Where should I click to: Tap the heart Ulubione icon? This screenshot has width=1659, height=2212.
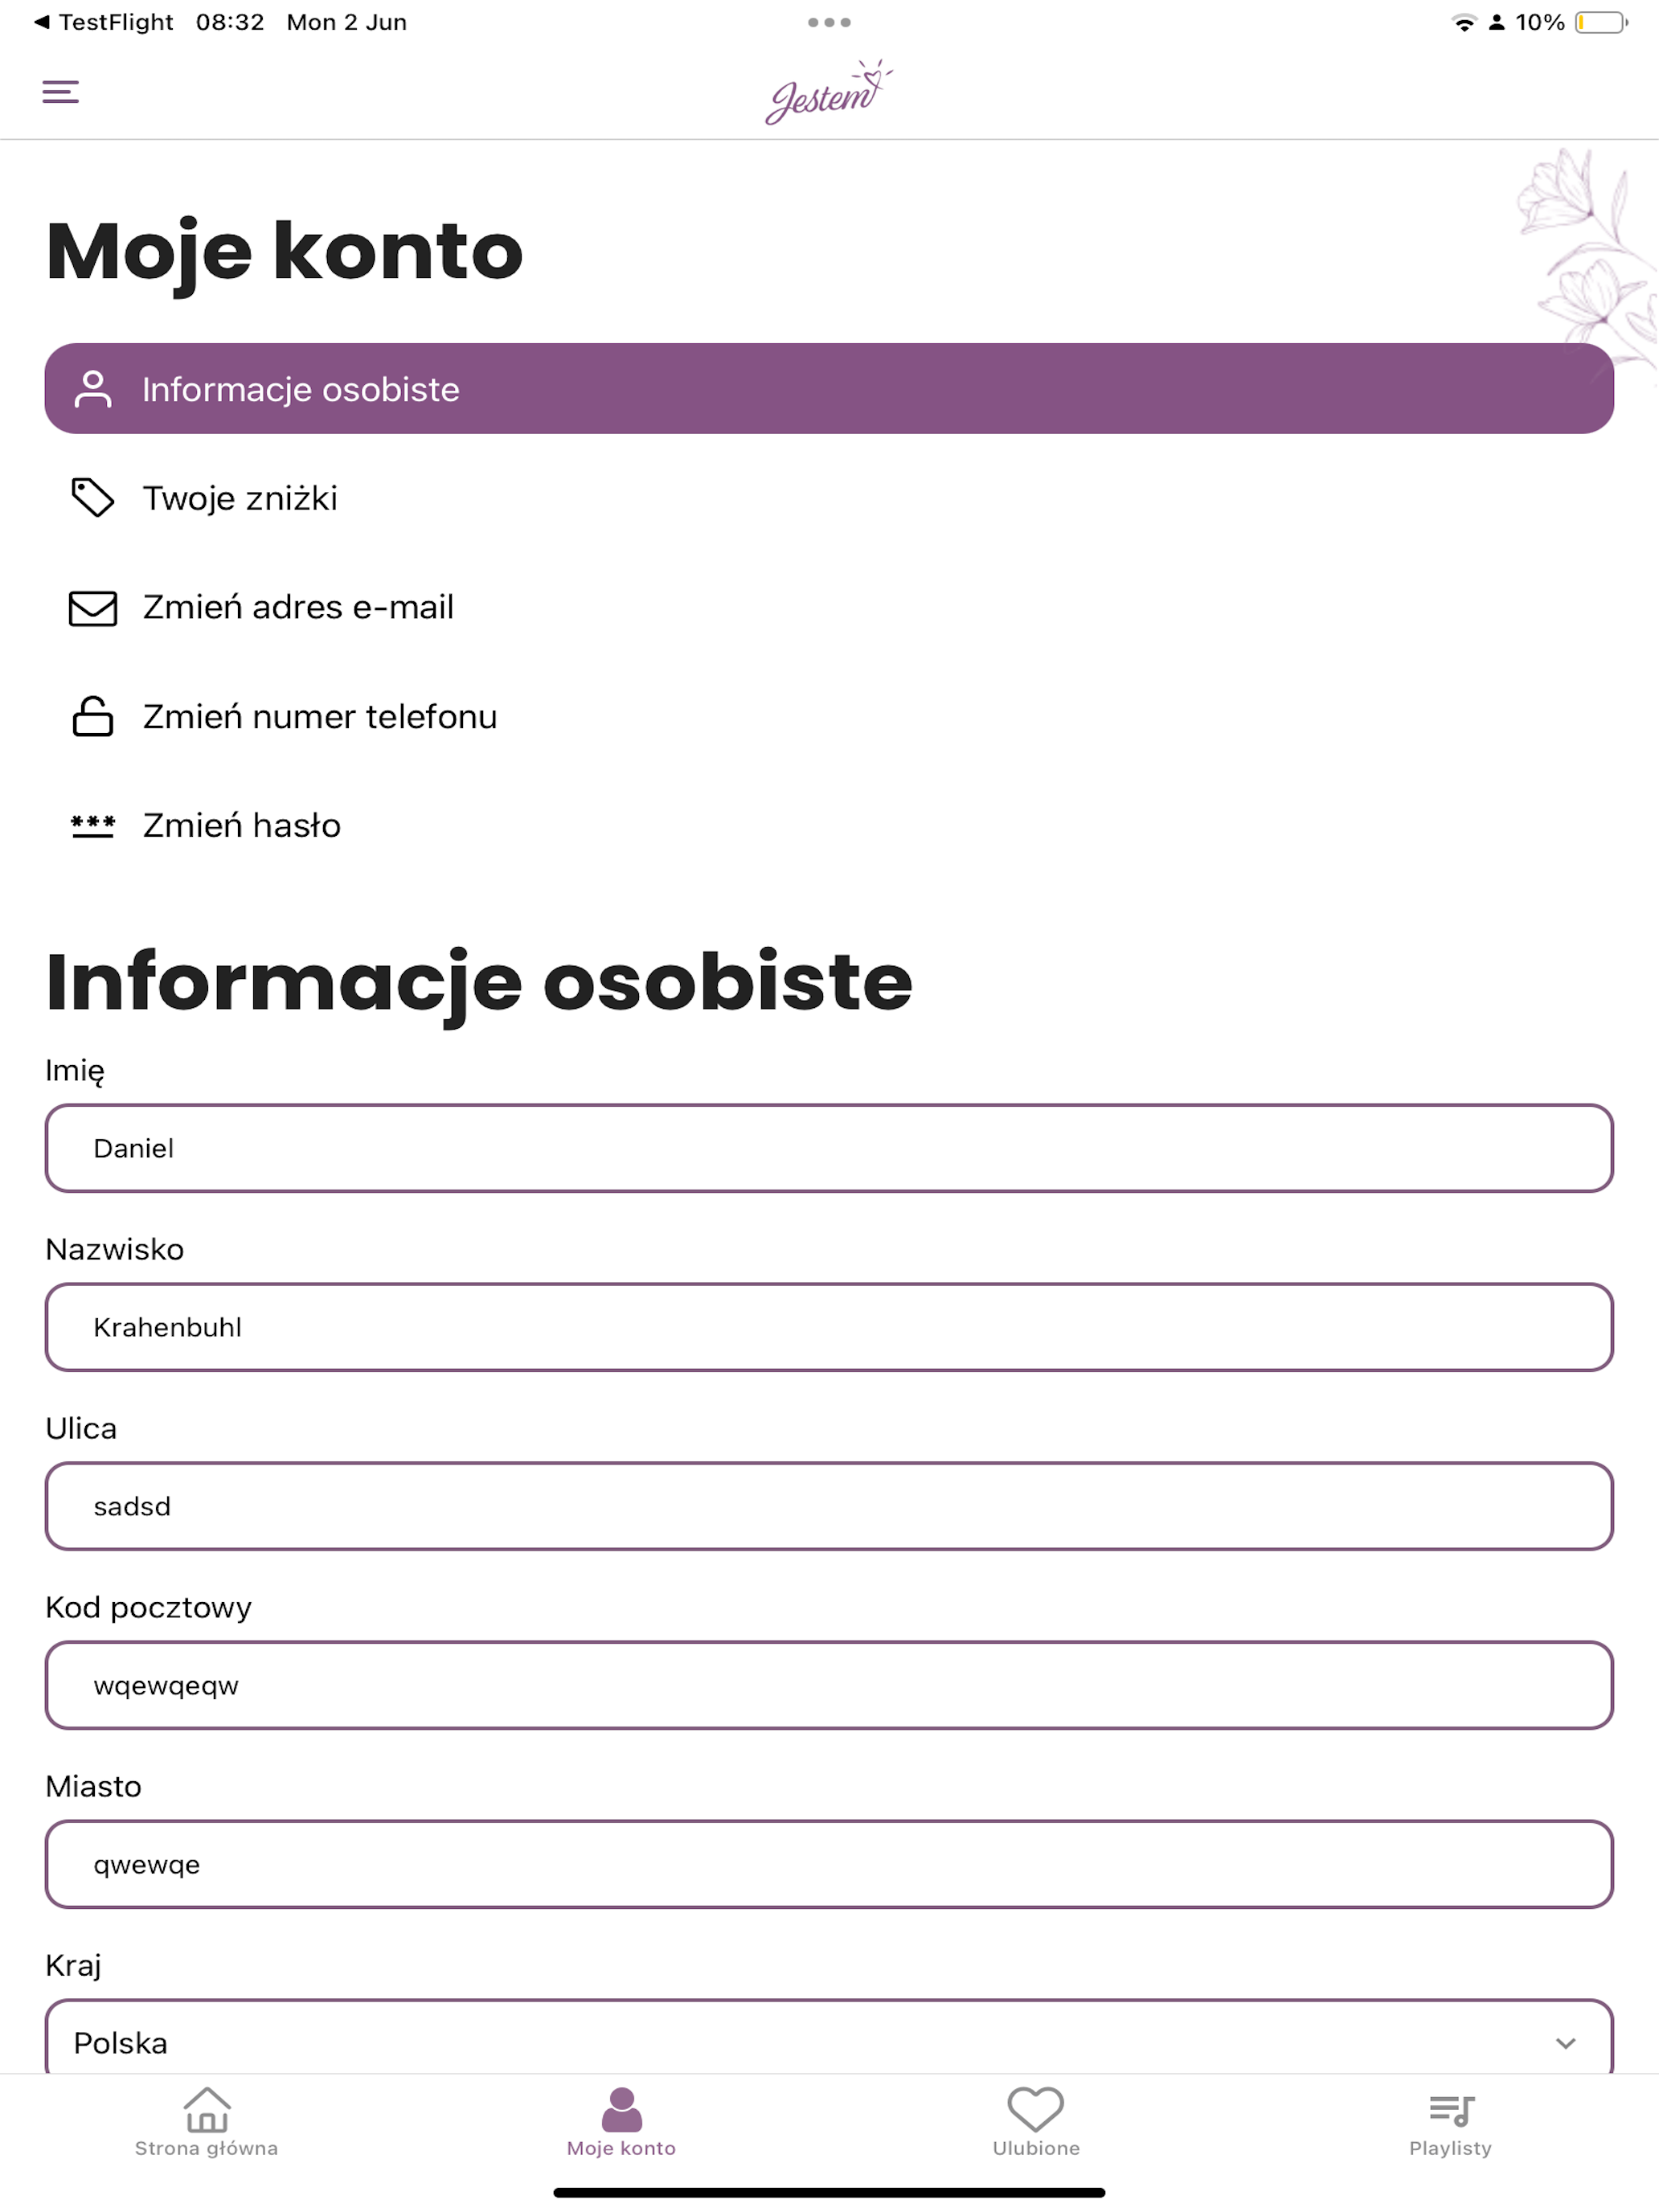point(1035,2108)
